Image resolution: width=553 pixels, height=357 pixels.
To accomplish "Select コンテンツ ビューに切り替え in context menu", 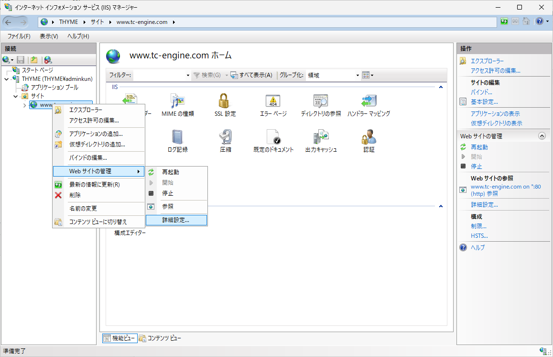I will [x=99, y=222].
